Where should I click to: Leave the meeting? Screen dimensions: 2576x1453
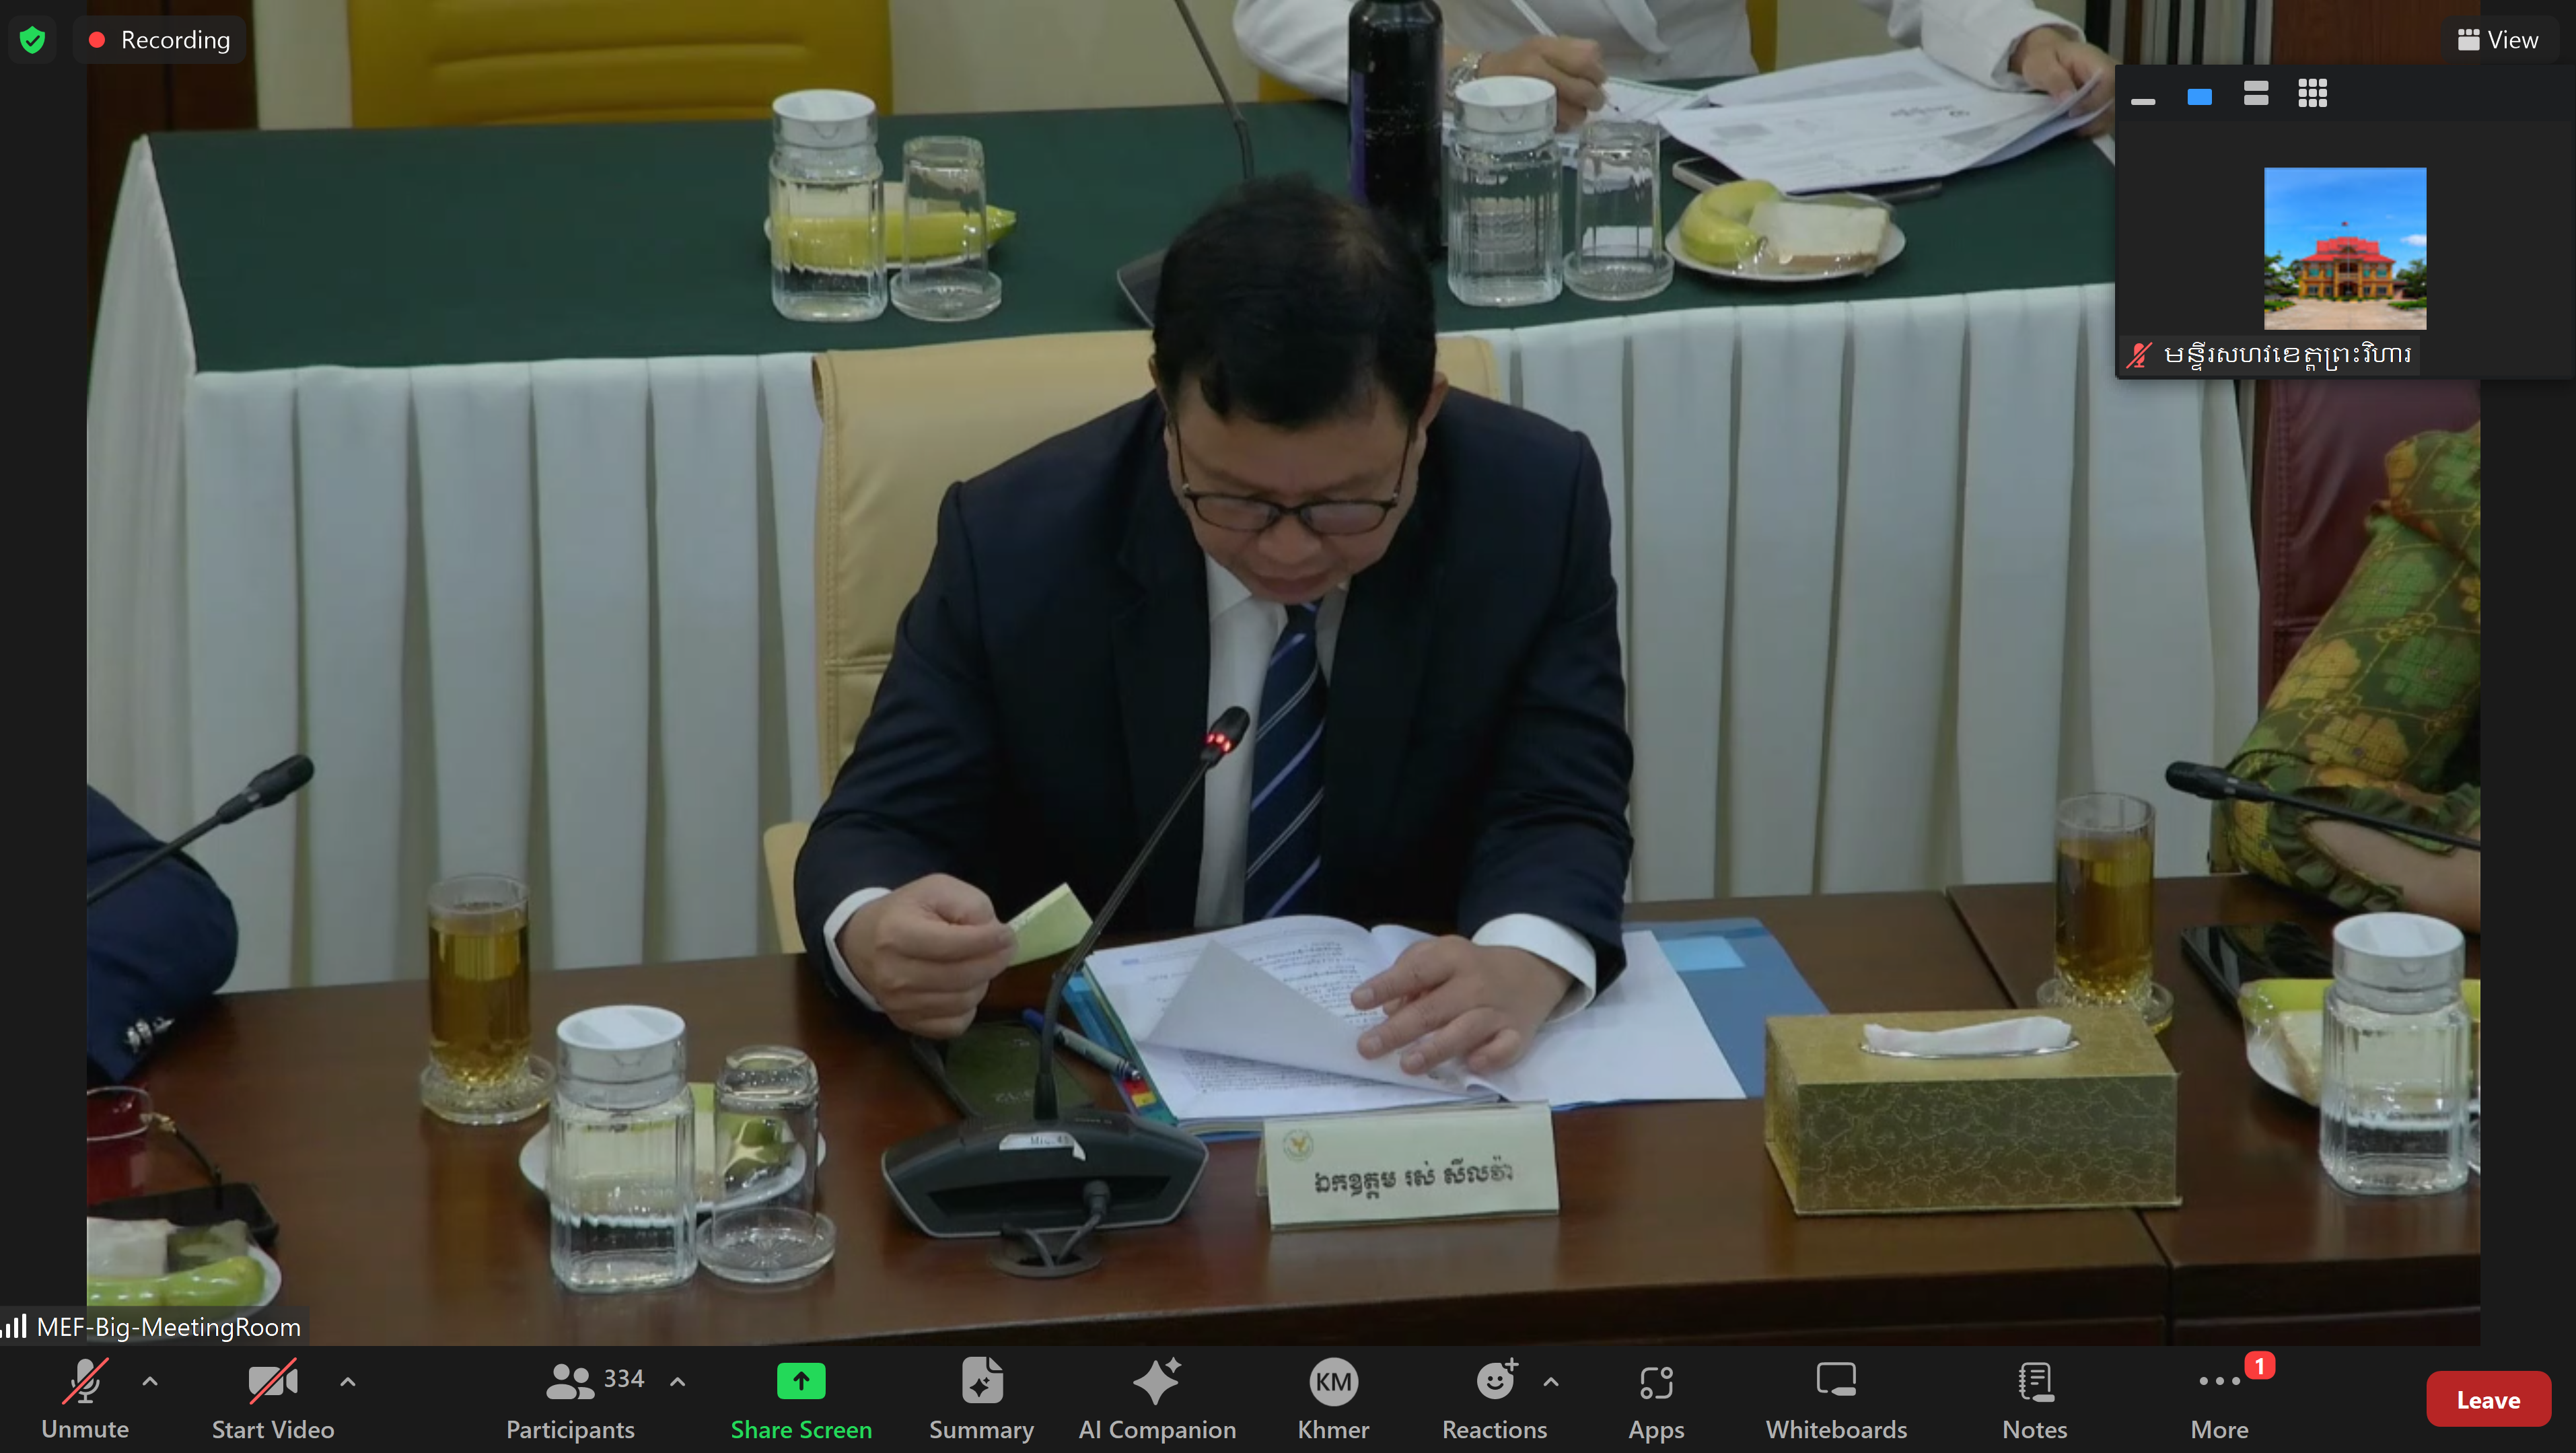click(x=2488, y=1400)
